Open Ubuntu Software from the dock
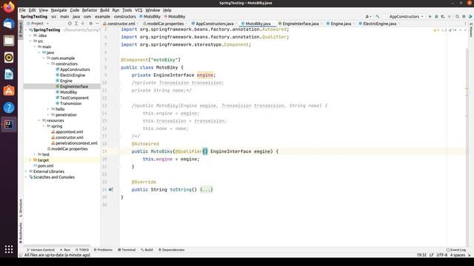 click(9, 91)
